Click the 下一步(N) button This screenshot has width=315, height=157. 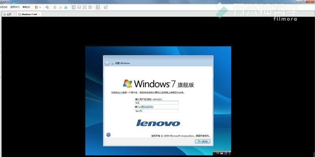202,141
